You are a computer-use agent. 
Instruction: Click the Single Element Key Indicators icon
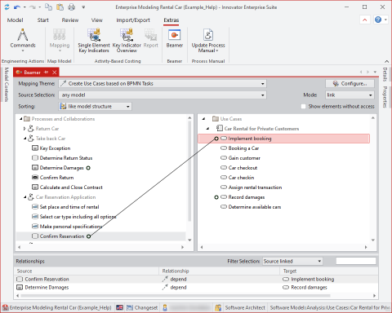[94, 35]
